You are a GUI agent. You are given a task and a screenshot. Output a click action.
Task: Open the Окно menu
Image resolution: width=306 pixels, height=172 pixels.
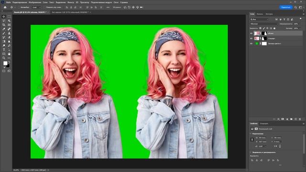pos(116,2)
